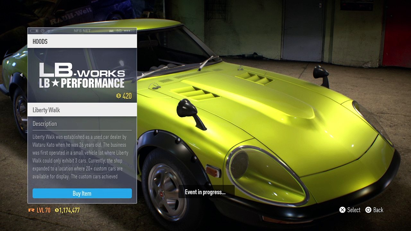Click the Wi-Fi signal icon
The height and width of the screenshot is (231, 411).
(49, 31)
